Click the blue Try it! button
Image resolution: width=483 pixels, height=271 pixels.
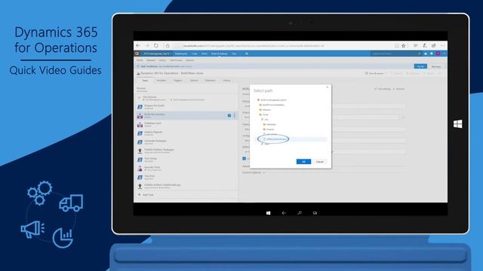pos(420,66)
